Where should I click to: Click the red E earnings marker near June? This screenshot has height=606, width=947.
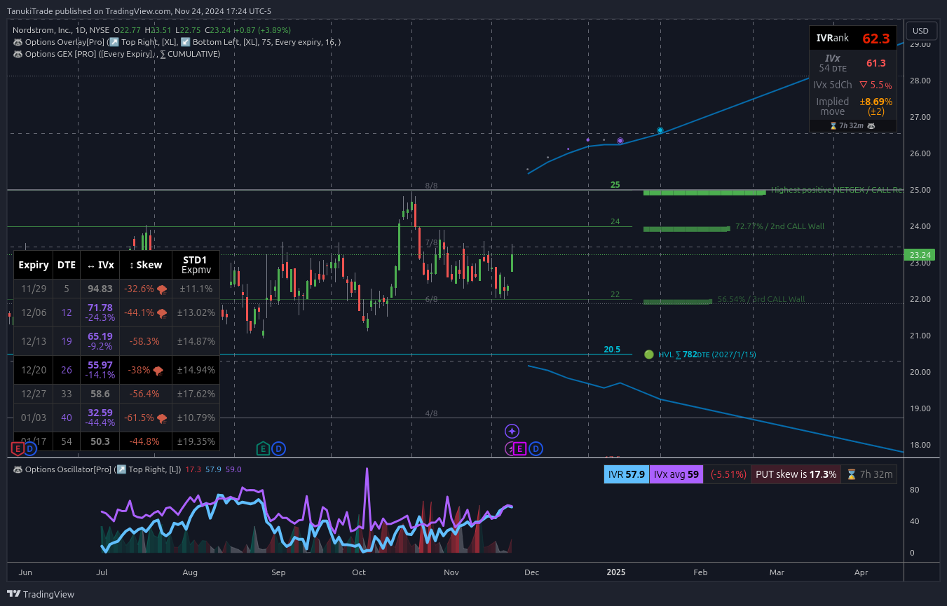pos(18,448)
